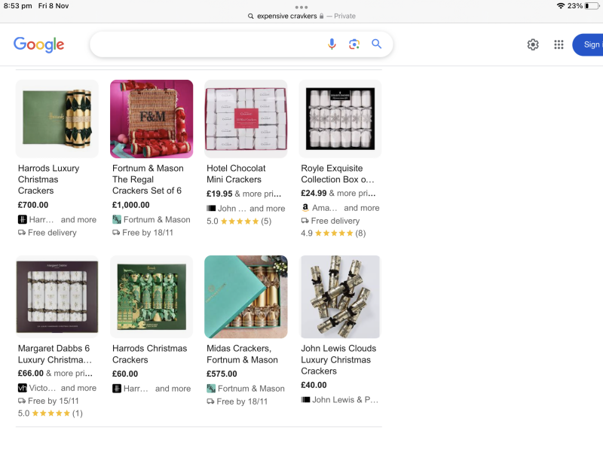Click £19.95 & more prices text

pos(243,194)
